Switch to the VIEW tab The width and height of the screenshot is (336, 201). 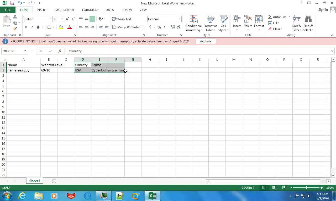143,10
